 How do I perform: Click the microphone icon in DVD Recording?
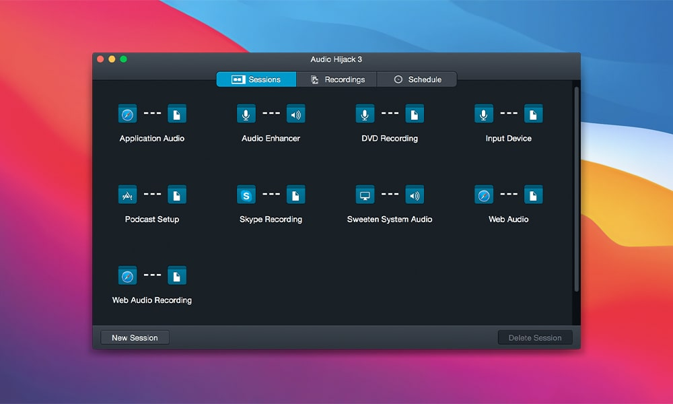click(x=364, y=114)
